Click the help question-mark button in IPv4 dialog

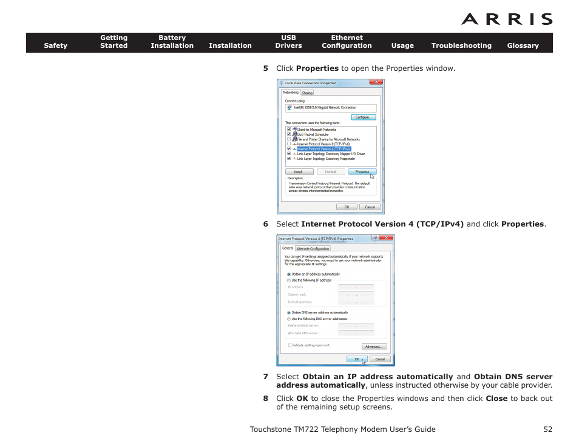(x=375, y=237)
